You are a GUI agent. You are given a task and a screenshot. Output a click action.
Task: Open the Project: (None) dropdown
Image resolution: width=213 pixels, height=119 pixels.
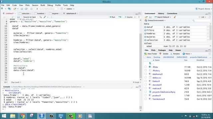coord(203,9)
